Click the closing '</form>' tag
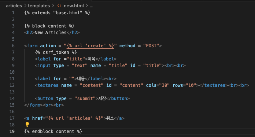Image resolution: width=255 pixels, height=137 pixels. [x=33, y=105]
